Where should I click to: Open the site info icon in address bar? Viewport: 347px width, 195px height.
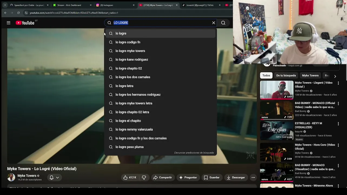(x=26, y=13)
